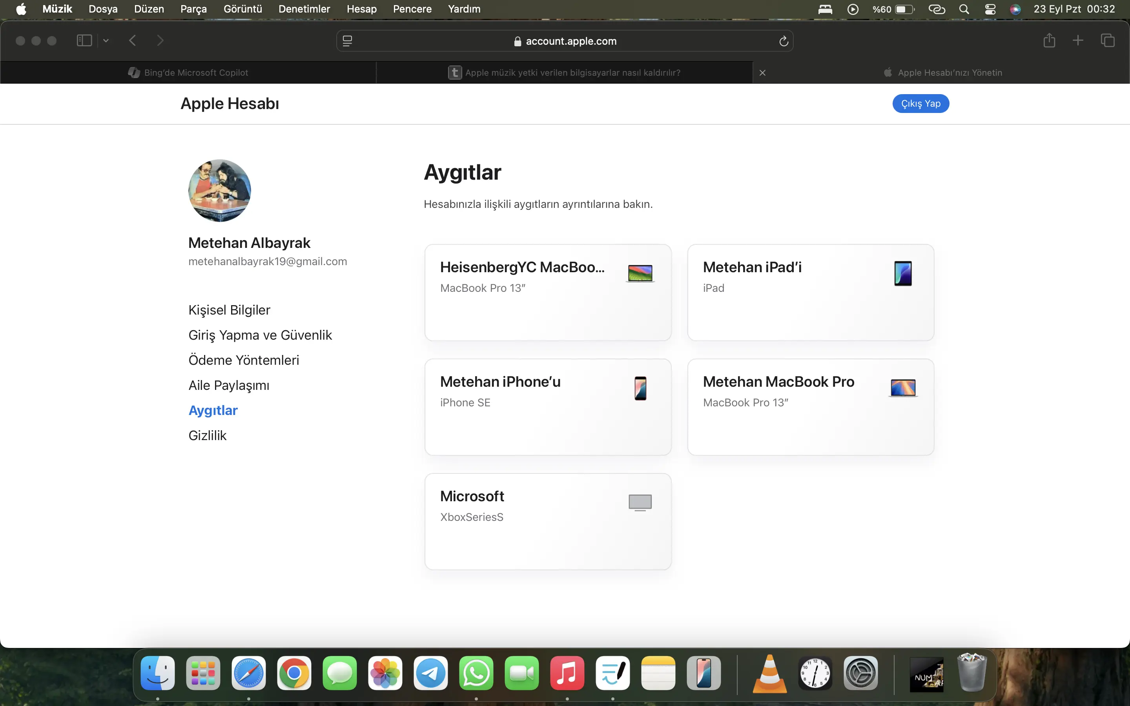1130x706 pixels.
Task: Open the Dosya menu
Action: point(103,9)
